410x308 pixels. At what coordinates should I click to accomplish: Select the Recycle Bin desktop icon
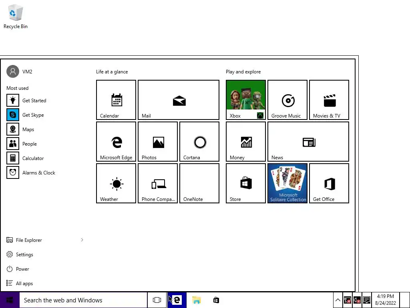(x=16, y=16)
